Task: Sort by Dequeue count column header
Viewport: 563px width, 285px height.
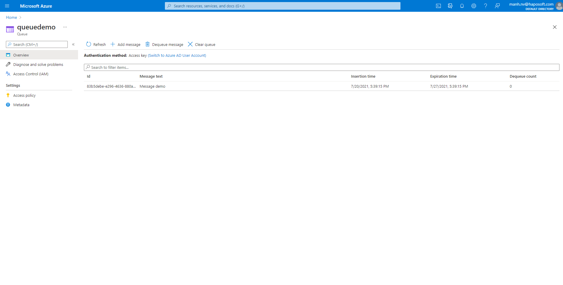Action: [x=523, y=76]
